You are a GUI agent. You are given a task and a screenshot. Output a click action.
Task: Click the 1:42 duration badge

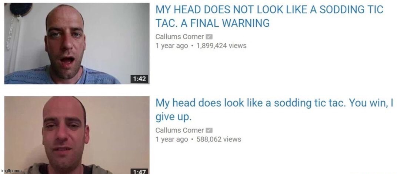click(x=139, y=79)
